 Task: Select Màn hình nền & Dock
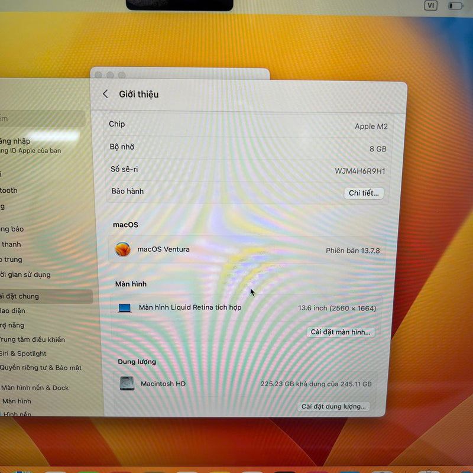(35, 388)
